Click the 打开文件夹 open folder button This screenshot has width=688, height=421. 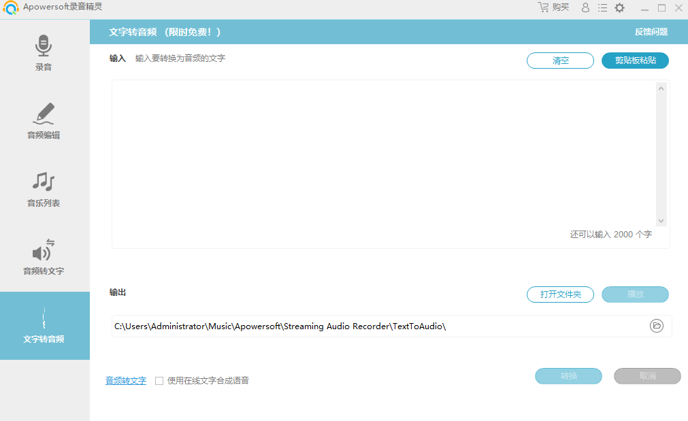point(560,294)
